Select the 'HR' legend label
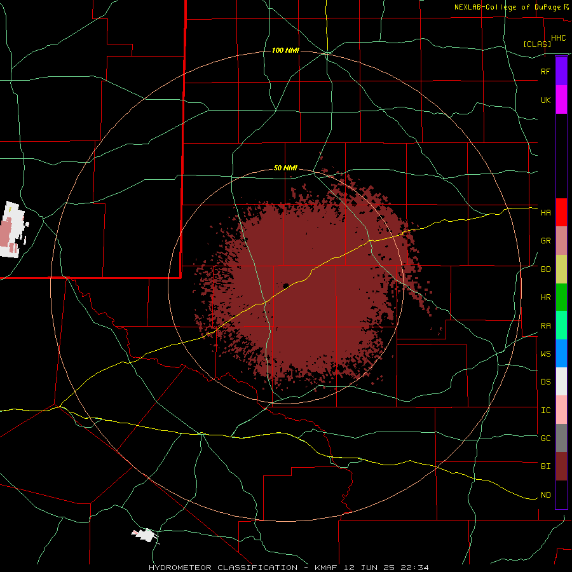This screenshot has width=572, height=572. coord(545,297)
